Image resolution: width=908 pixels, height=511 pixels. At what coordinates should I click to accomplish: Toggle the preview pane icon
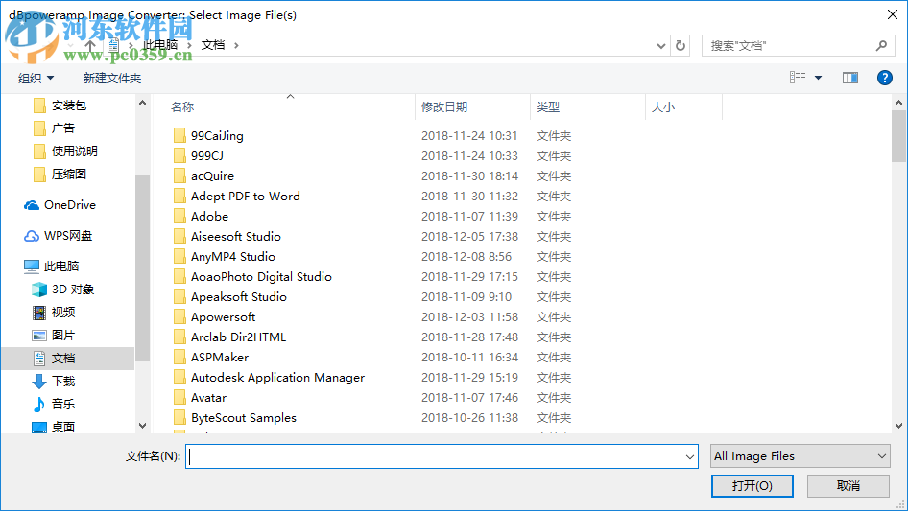[850, 78]
